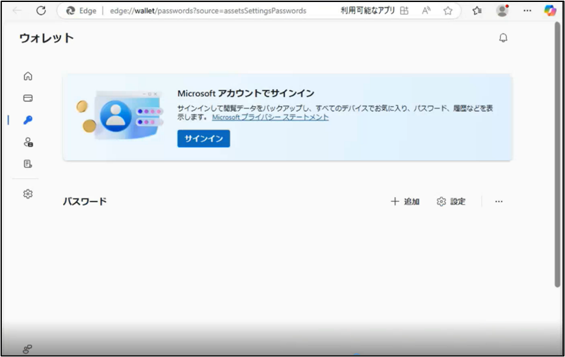The height and width of the screenshot is (357, 565).
Task: Reload the page with refresh button
Action: 41,10
